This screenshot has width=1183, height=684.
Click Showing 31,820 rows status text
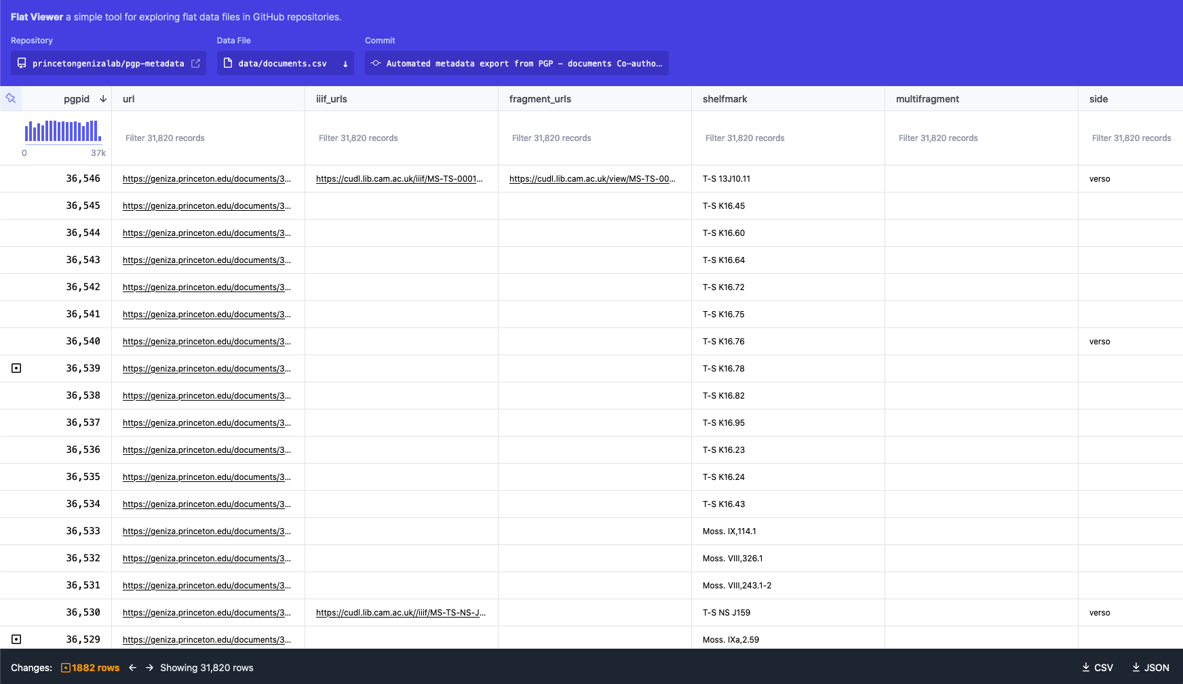[207, 668]
